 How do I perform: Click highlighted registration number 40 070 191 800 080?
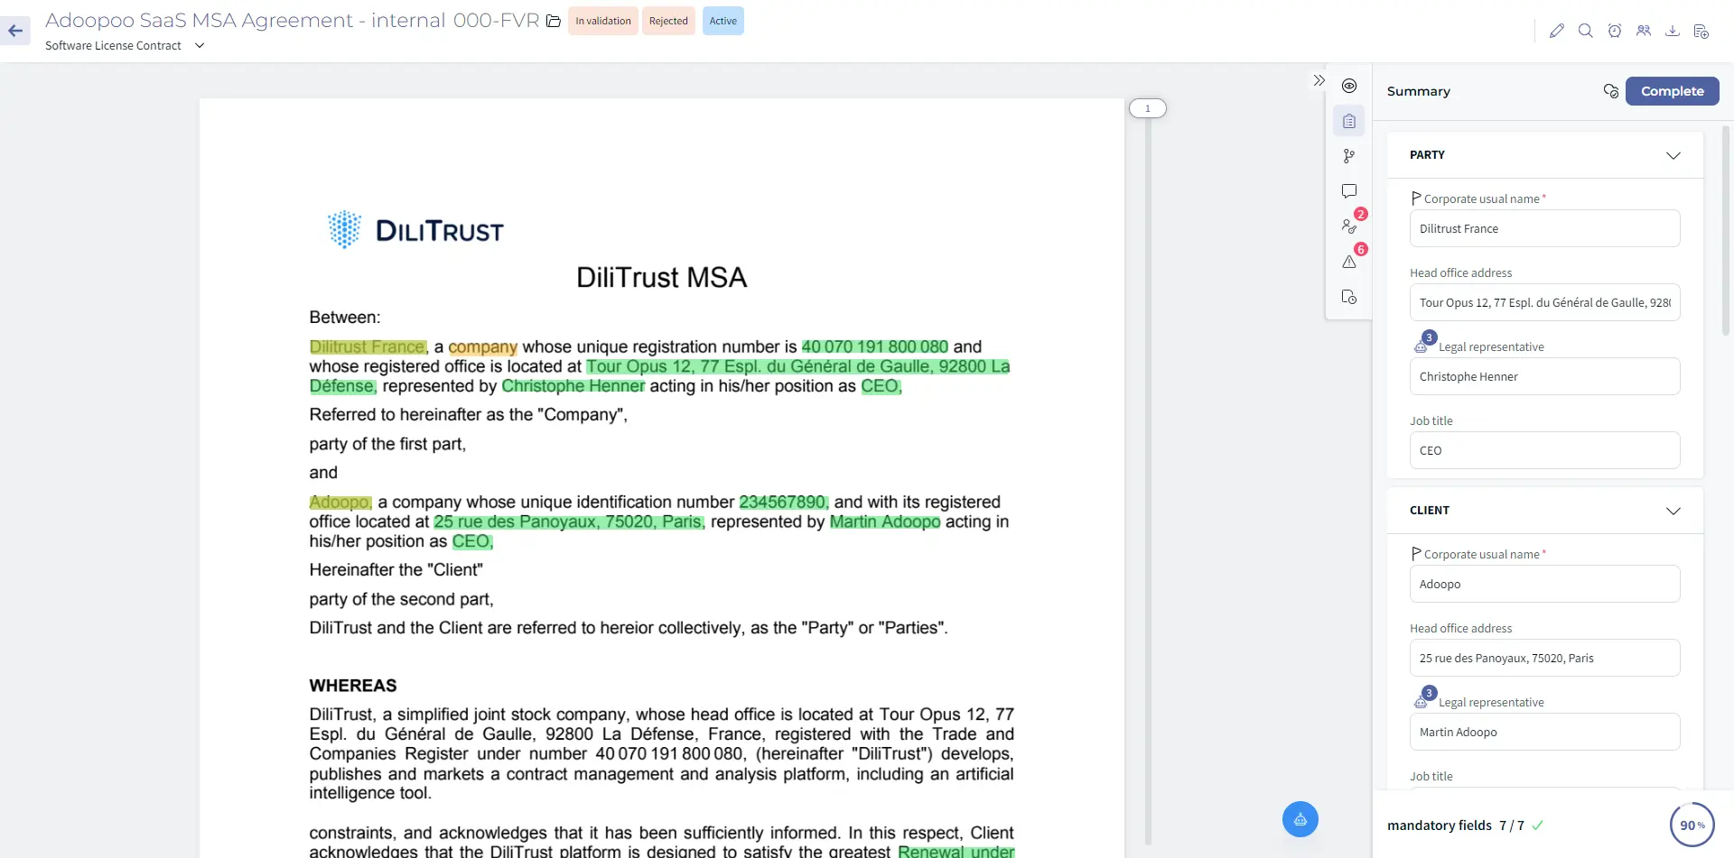tap(875, 347)
